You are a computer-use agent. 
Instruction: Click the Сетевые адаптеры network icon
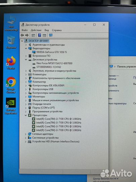point(30,134)
